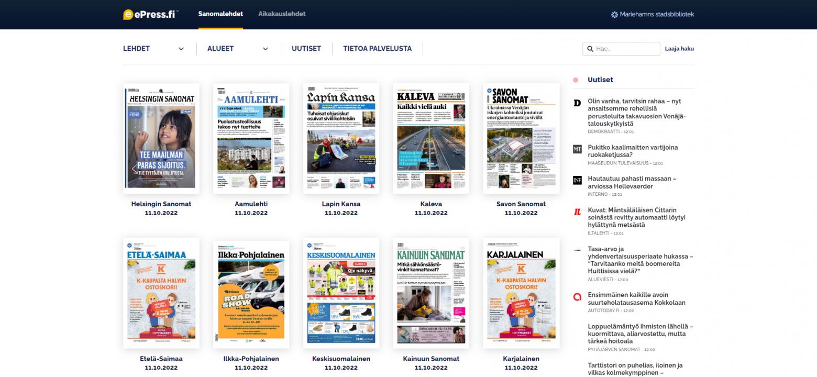Expand the LEHDET dropdown

154,49
